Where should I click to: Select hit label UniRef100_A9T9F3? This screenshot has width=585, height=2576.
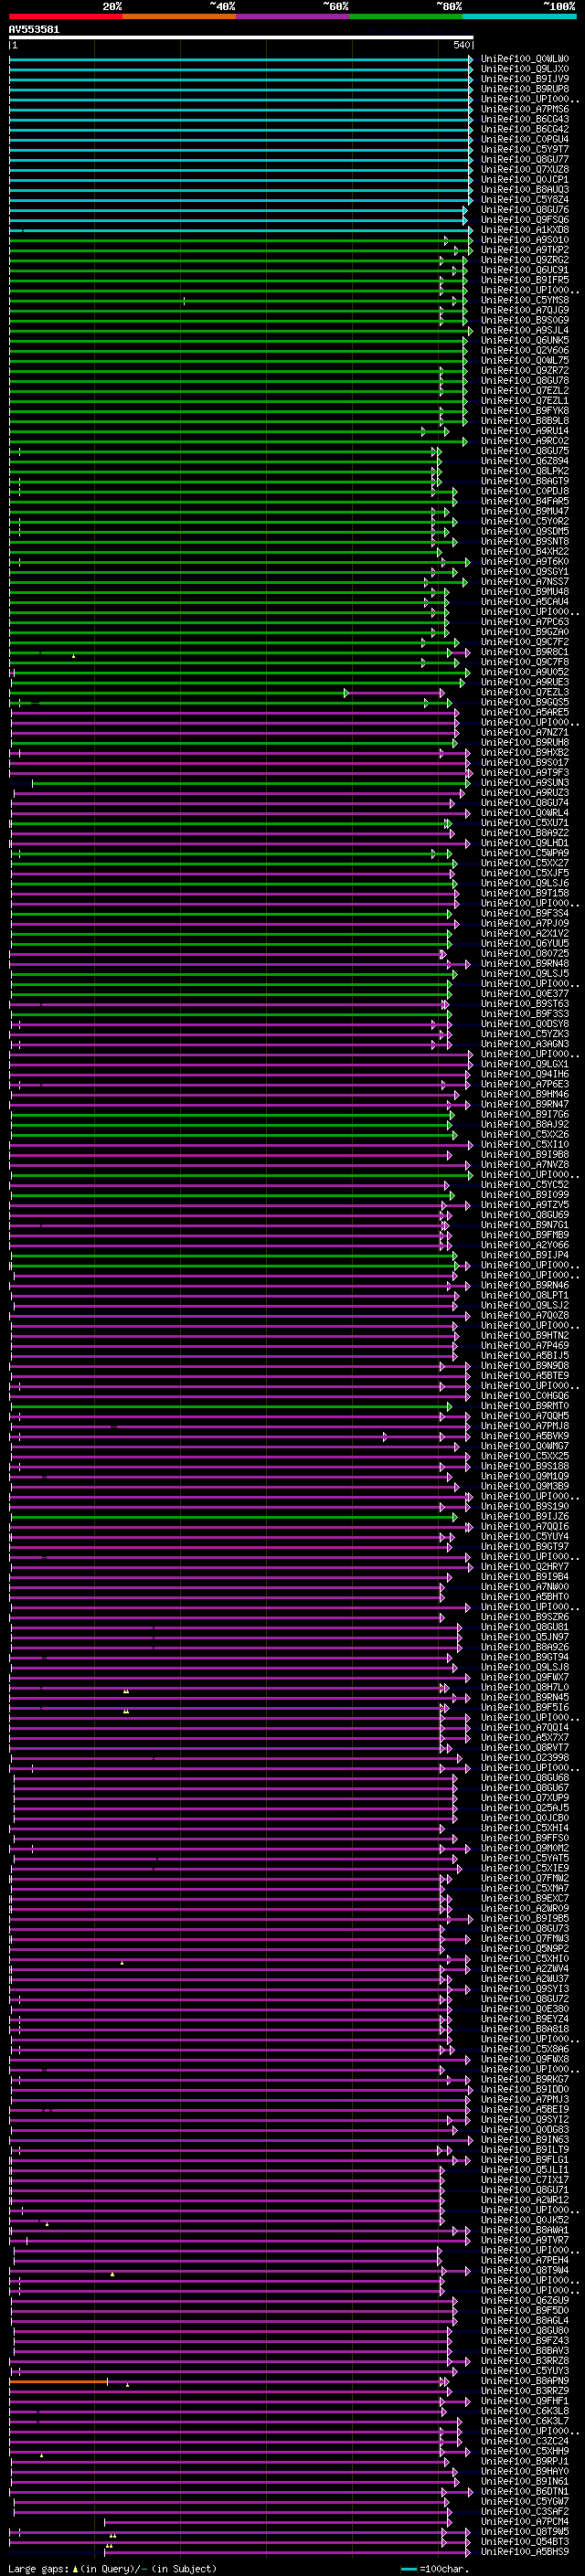[525, 772]
